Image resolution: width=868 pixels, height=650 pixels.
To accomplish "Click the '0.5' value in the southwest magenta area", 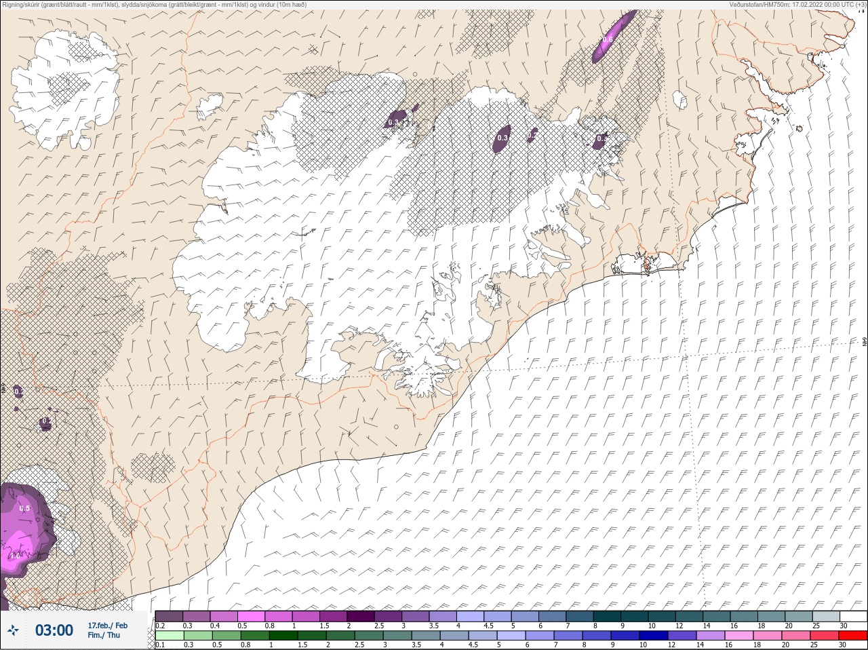I will point(25,508).
